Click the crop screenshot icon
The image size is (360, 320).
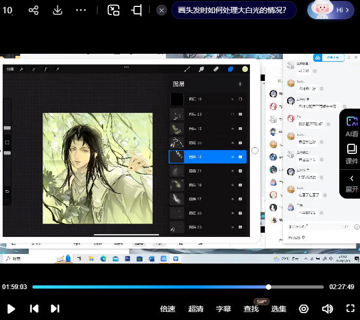point(137,10)
